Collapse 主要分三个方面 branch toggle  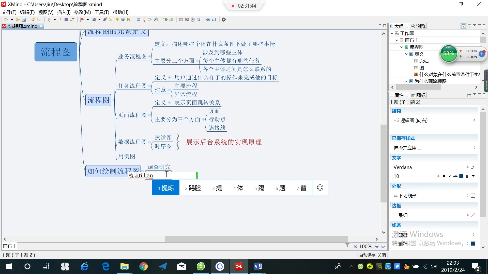197,61
